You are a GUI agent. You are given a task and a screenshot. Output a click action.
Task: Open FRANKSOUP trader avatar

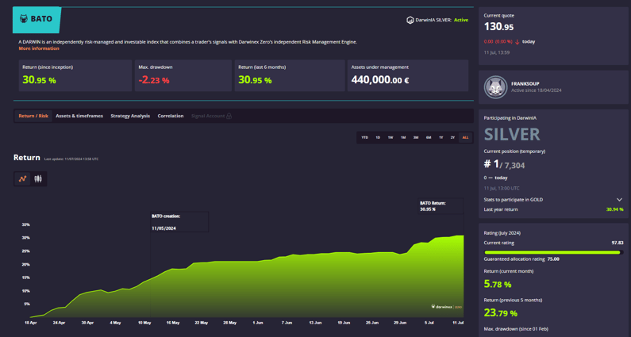[x=495, y=86]
